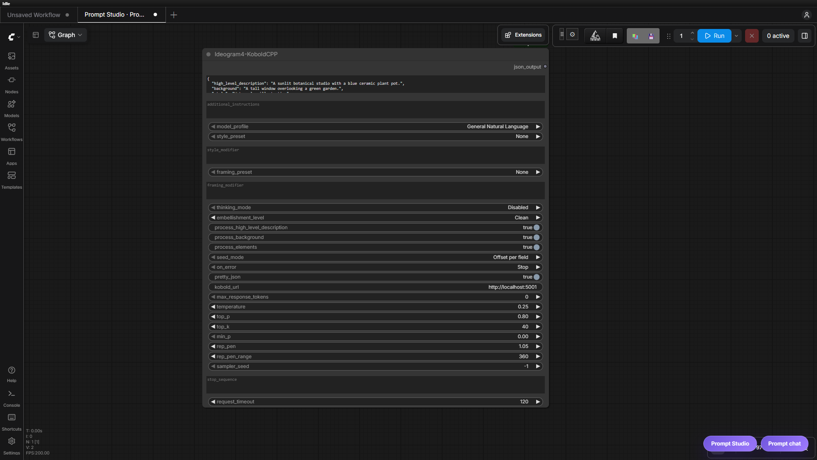The height and width of the screenshot is (460, 817).
Task: Click the Ideogram4-KoboldCPP node collapse dot
Action: click(209, 54)
